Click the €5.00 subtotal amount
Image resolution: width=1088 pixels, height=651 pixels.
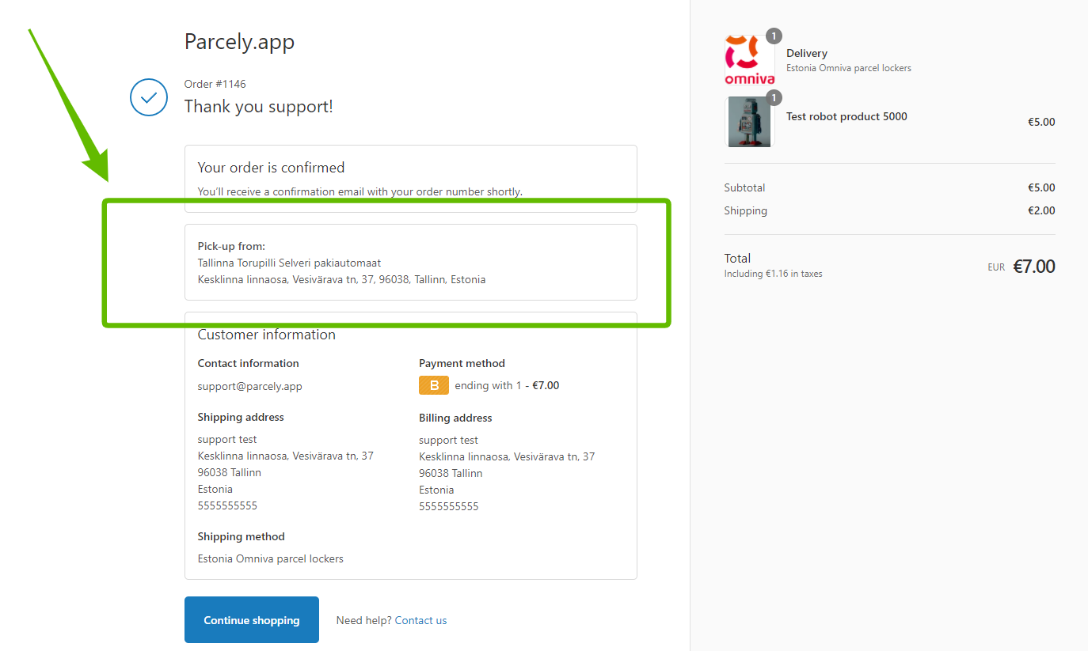[x=1041, y=187]
